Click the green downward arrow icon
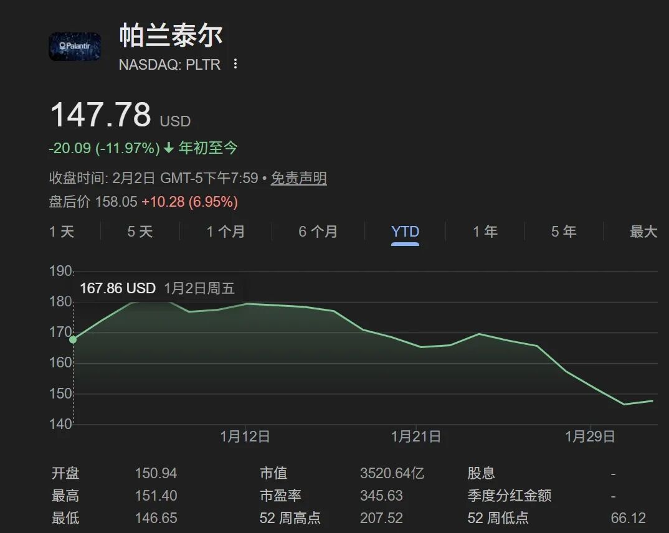669x533 pixels. 169,148
